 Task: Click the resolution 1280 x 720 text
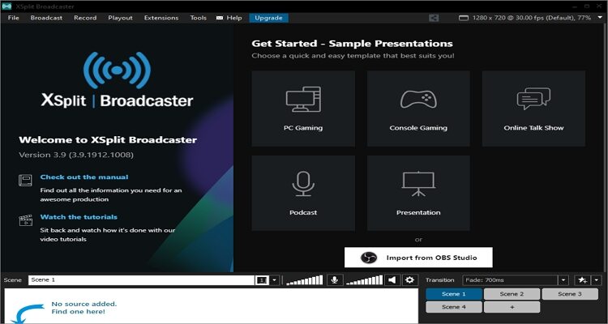[531, 18]
